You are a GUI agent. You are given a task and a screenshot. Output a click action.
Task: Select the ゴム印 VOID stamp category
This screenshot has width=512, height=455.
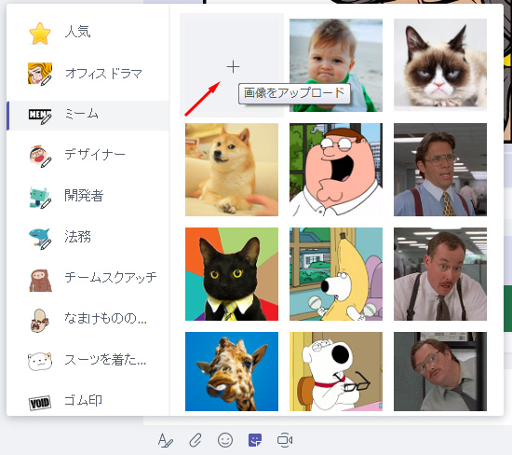pyautogui.click(x=88, y=401)
